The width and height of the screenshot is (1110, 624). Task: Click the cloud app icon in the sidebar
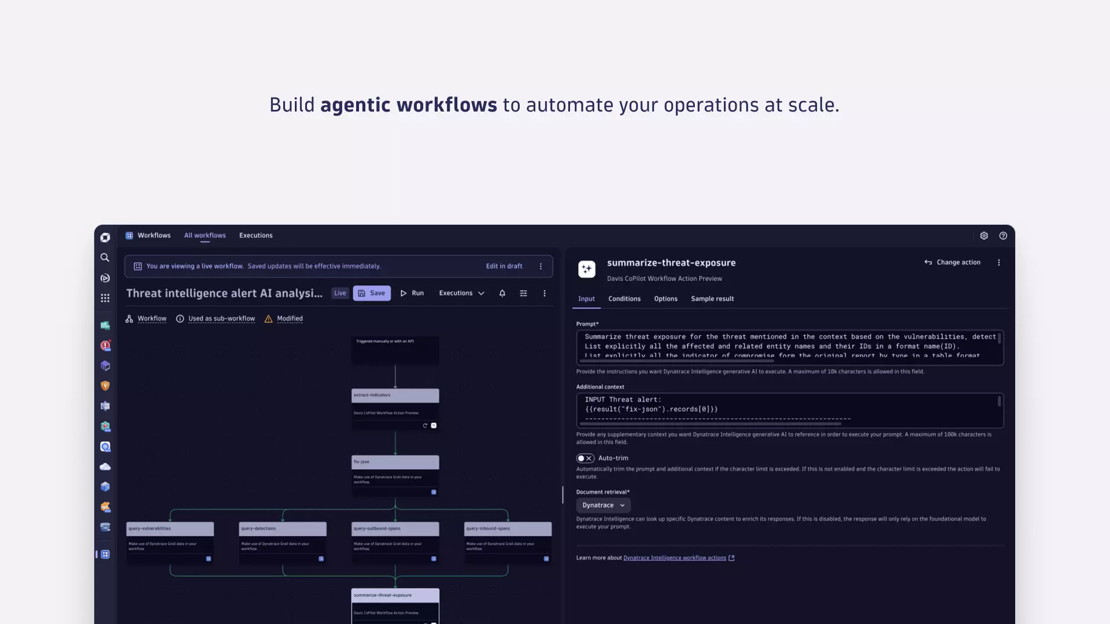(x=105, y=466)
